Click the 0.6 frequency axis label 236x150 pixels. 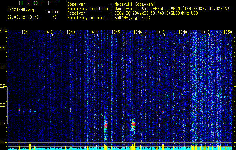tap(3, 142)
